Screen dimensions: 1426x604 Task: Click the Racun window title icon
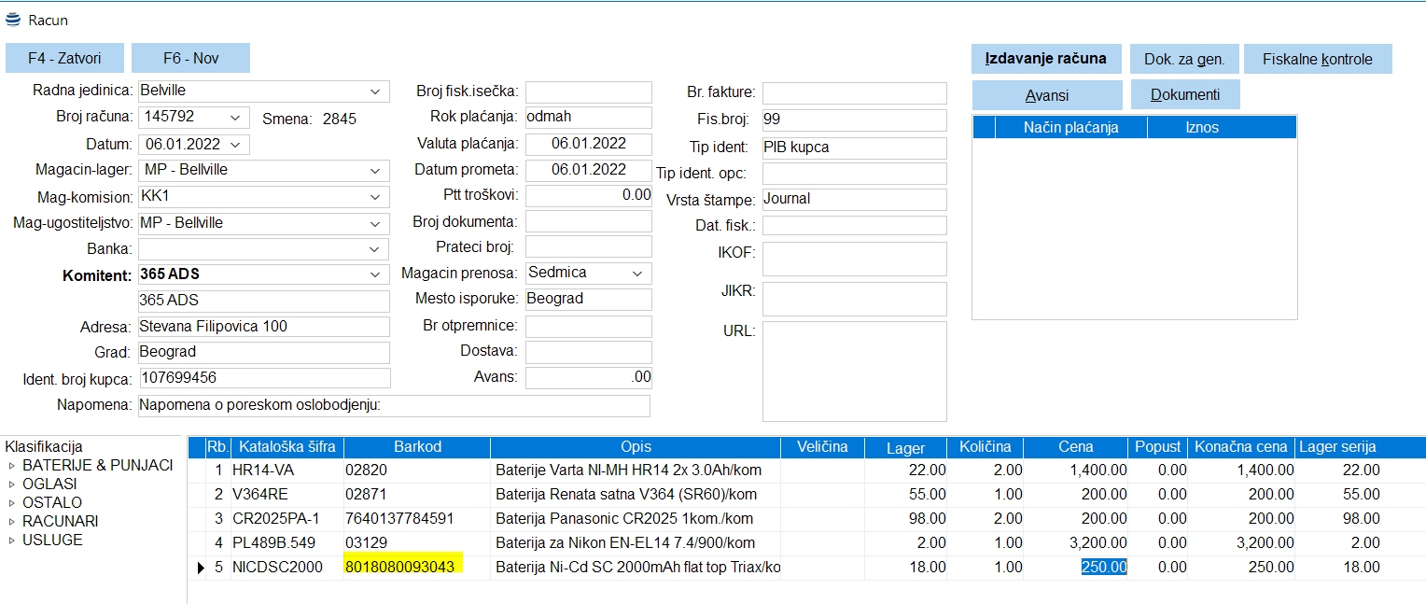pos(13,20)
